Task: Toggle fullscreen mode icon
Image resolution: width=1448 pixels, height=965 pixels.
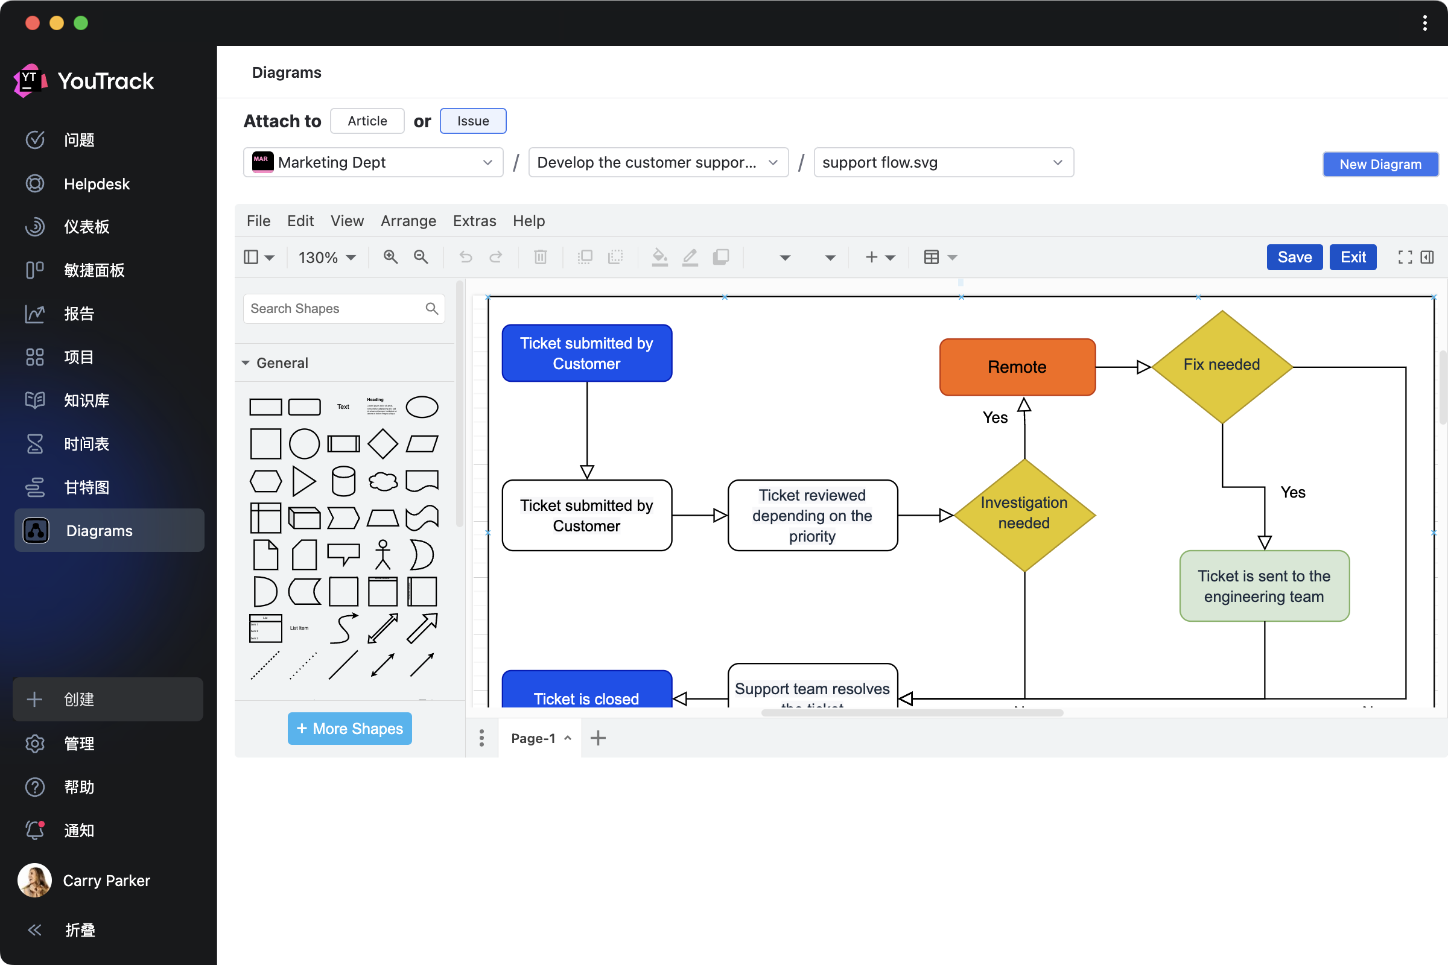Action: (x=1405, y=258)
